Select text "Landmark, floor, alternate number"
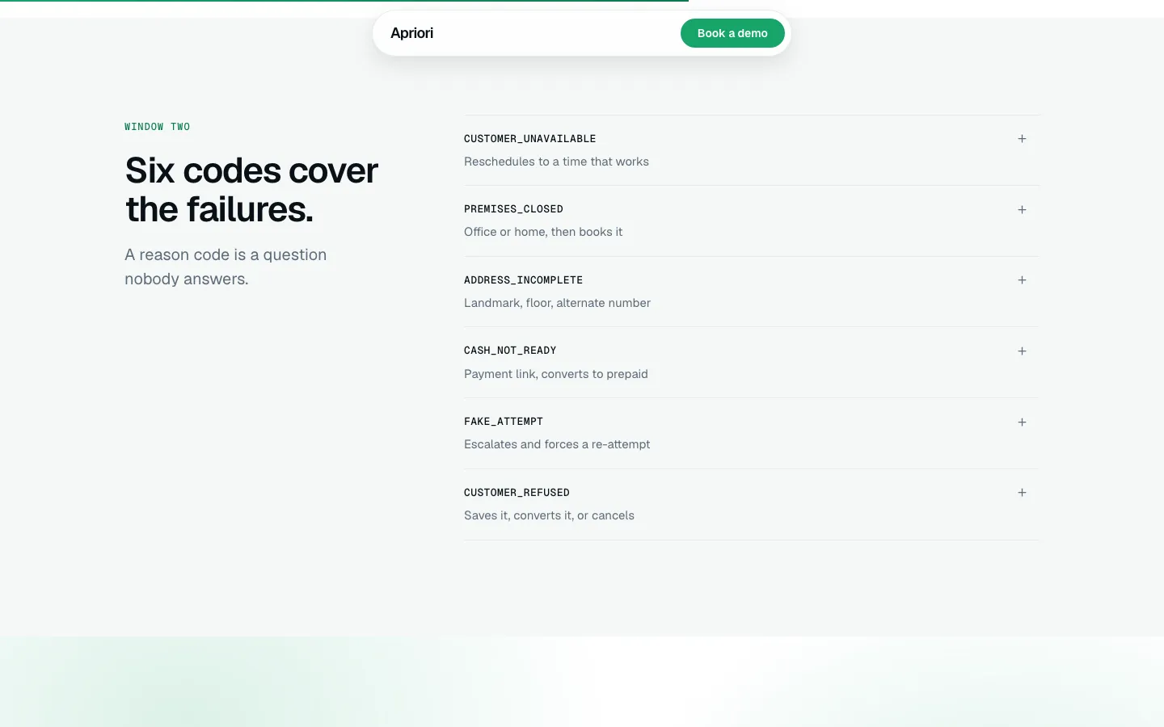This screenshot has height=727, width=1164. (x=557, y=303)
